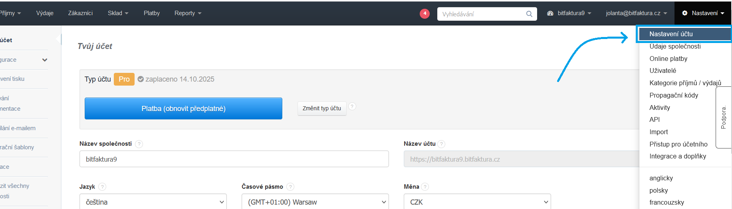Go to Výdaje in top navigation

click(45, 13)
